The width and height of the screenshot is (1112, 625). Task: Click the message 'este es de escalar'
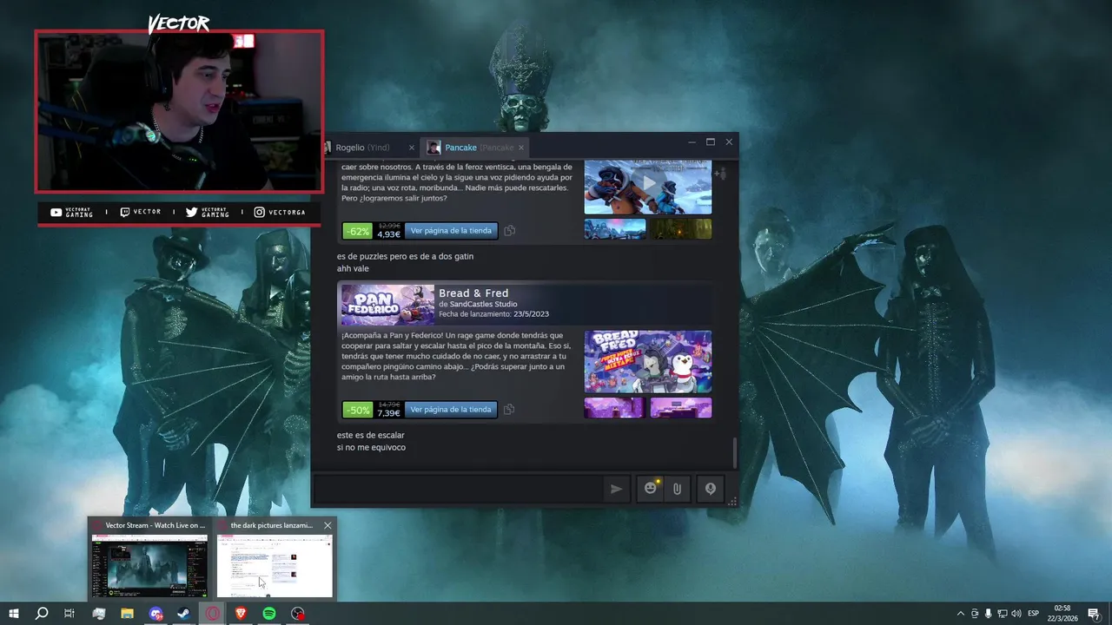371,435
